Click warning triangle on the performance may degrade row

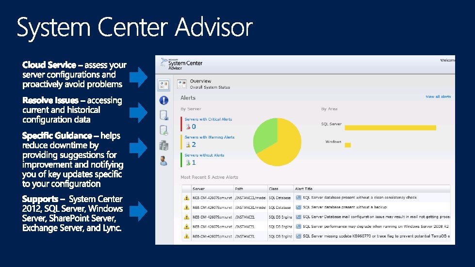[186, 226]
